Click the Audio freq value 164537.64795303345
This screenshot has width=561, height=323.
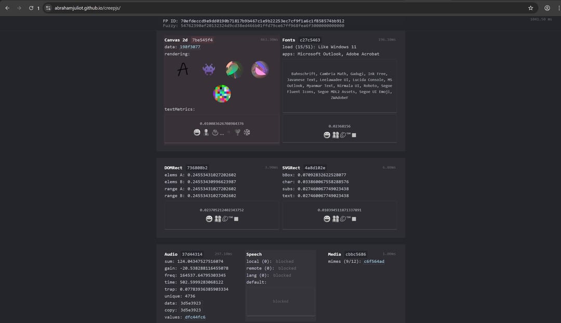pyautogui.click(x=203, y=275)
